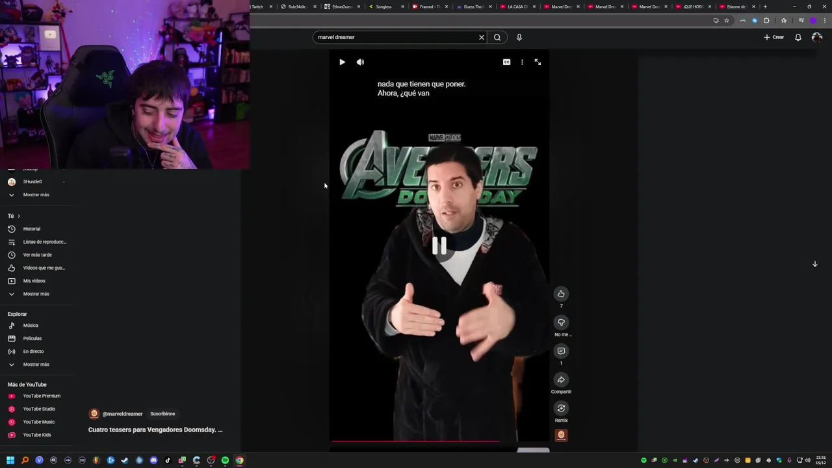
Task: Start voice search with microphone icon
Action: coord(519,37)
